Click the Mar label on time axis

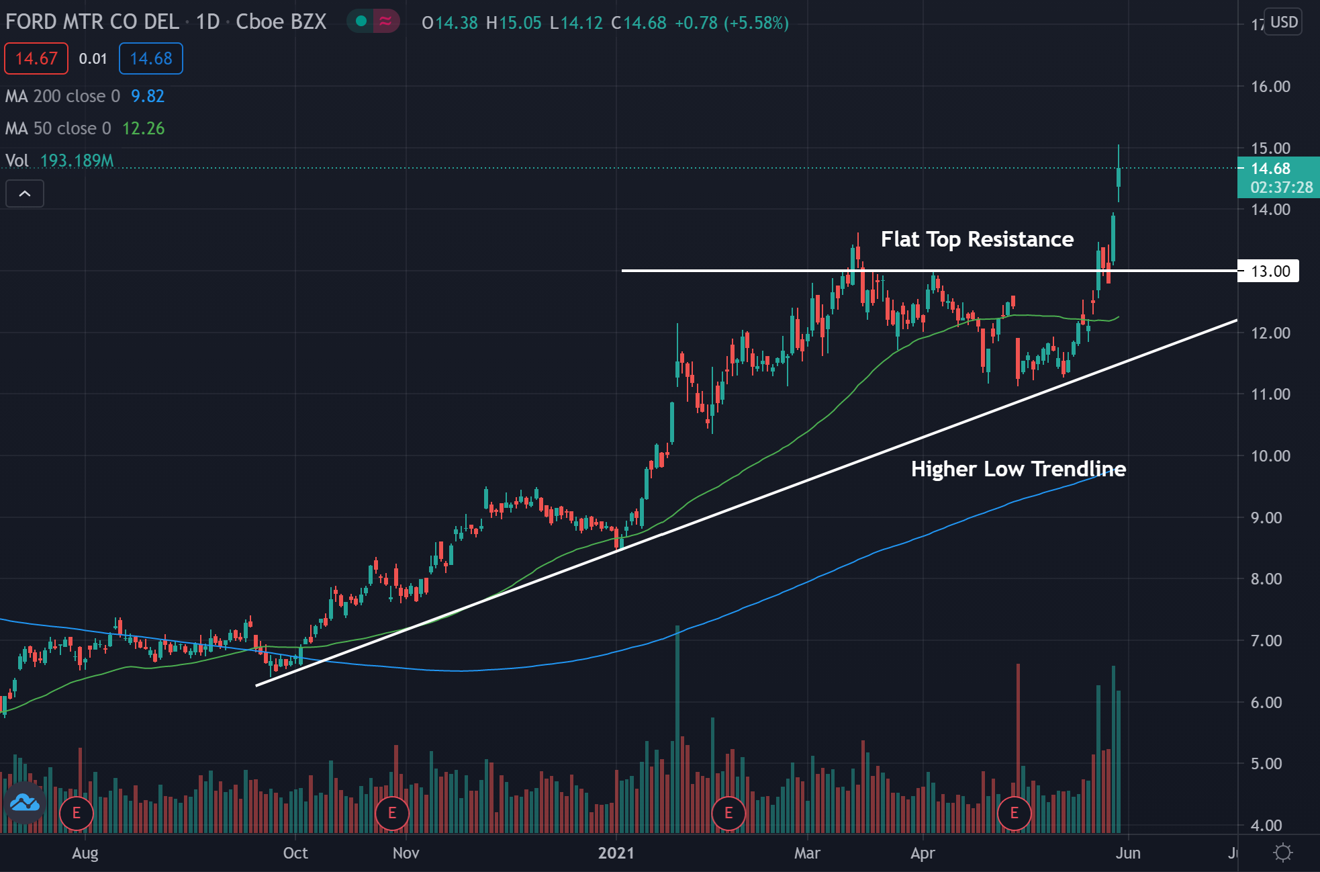click(x=807, y=853)
